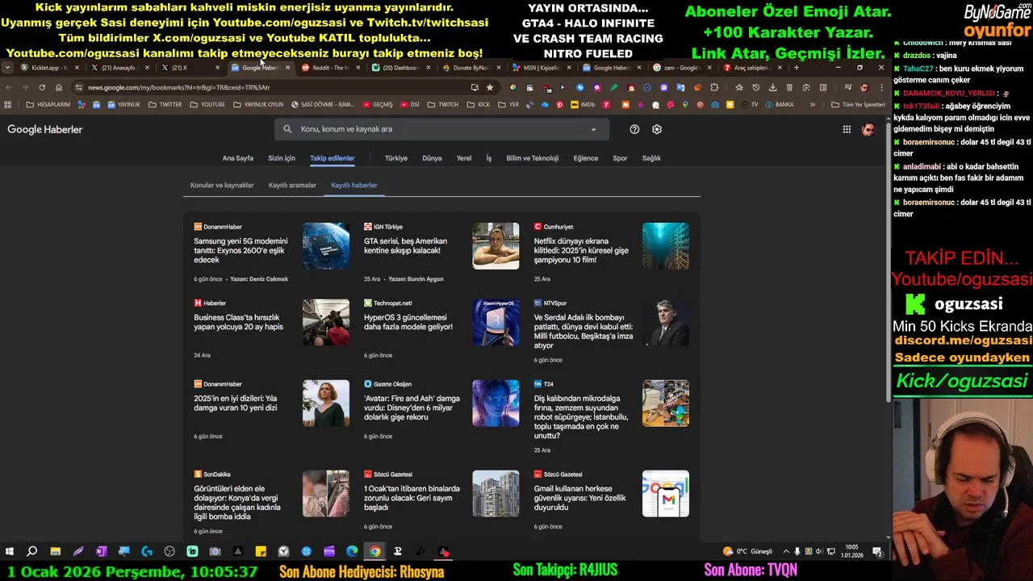This screenshot has height=581, width=1033.
Task: Open the Tüm Yer İşaretleri folder
Action: tap(858, 105)
